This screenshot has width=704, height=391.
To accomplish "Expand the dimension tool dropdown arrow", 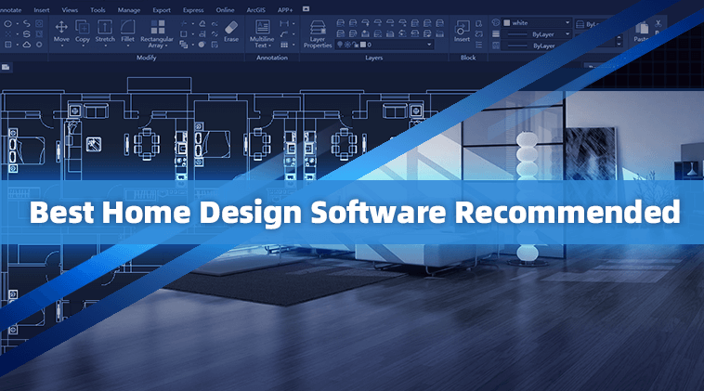I will [x=293, y=23].
